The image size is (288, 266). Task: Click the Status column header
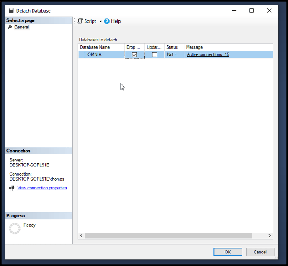coord(174,47)
